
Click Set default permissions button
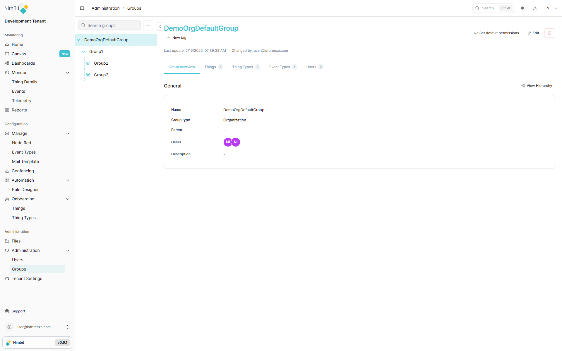[x=496, y=33]
